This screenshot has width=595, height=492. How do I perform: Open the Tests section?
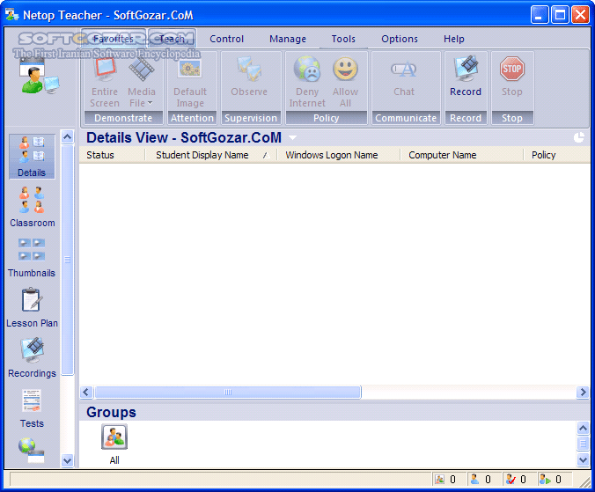coord(32,408)
